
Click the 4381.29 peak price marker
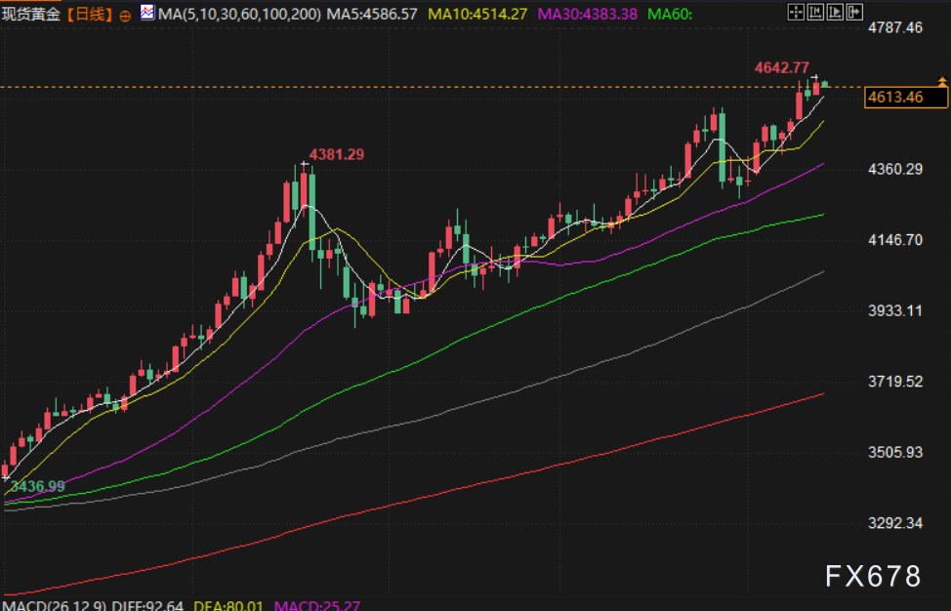pyautogui.click(x=337, y=154)
